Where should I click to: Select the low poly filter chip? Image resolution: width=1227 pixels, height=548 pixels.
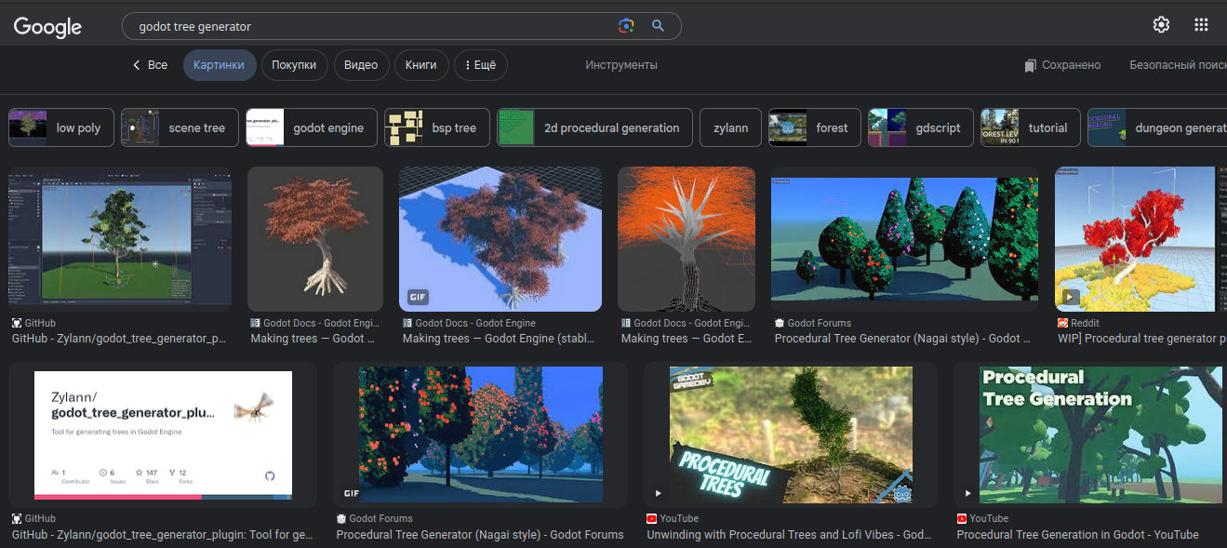point(60,127)
